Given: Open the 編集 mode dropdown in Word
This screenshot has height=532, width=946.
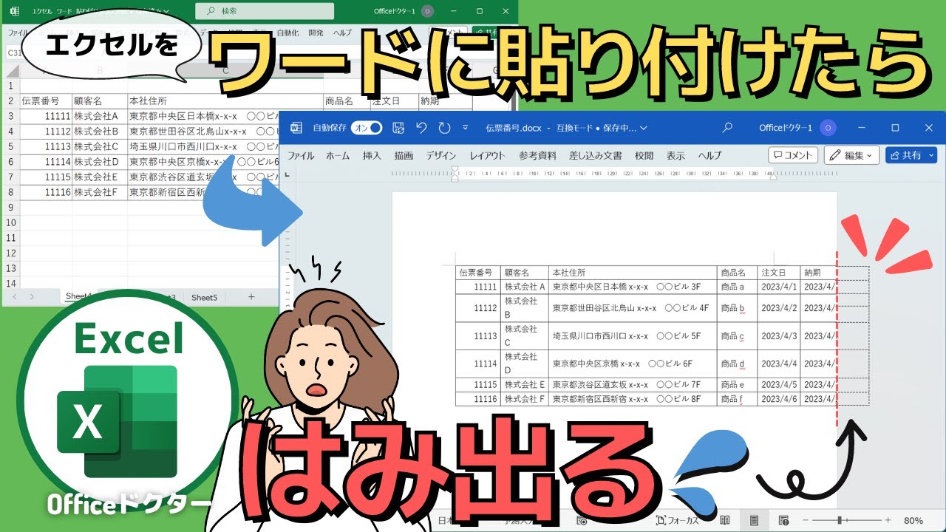Looking at the screenshot, I should 851,155.
